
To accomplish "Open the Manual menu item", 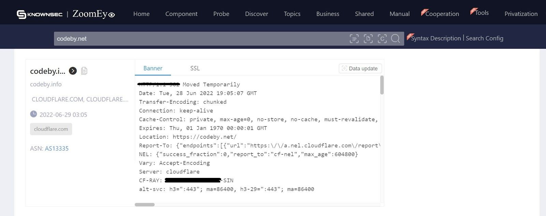I will [x=400, y=14].
